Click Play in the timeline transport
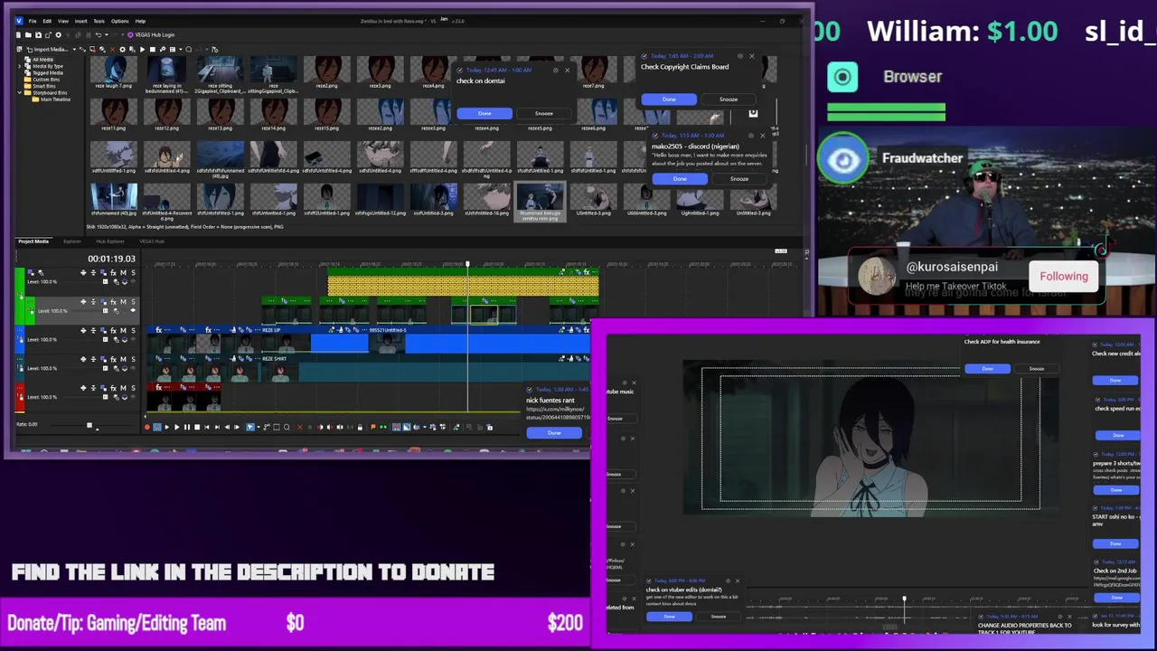This screenshot has width=1157, height=651. tap(177, 427)
